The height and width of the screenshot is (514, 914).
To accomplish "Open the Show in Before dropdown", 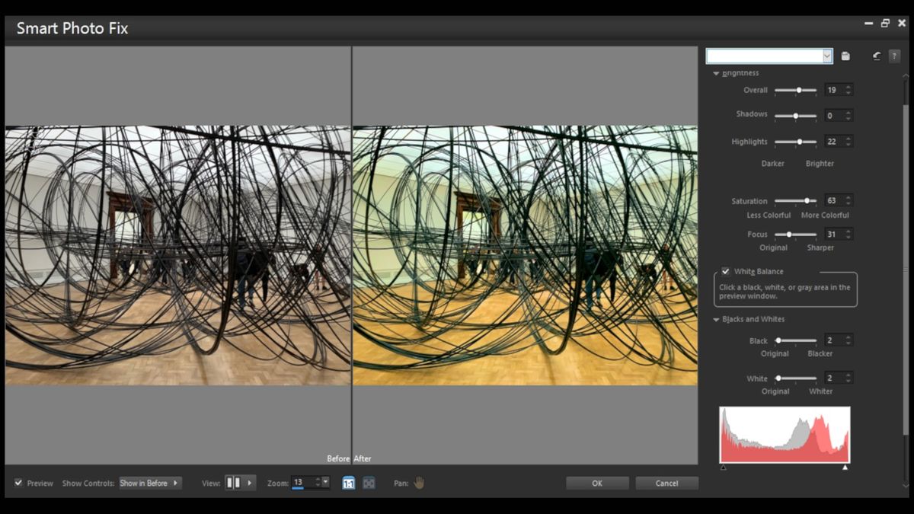I will [150, 483].
